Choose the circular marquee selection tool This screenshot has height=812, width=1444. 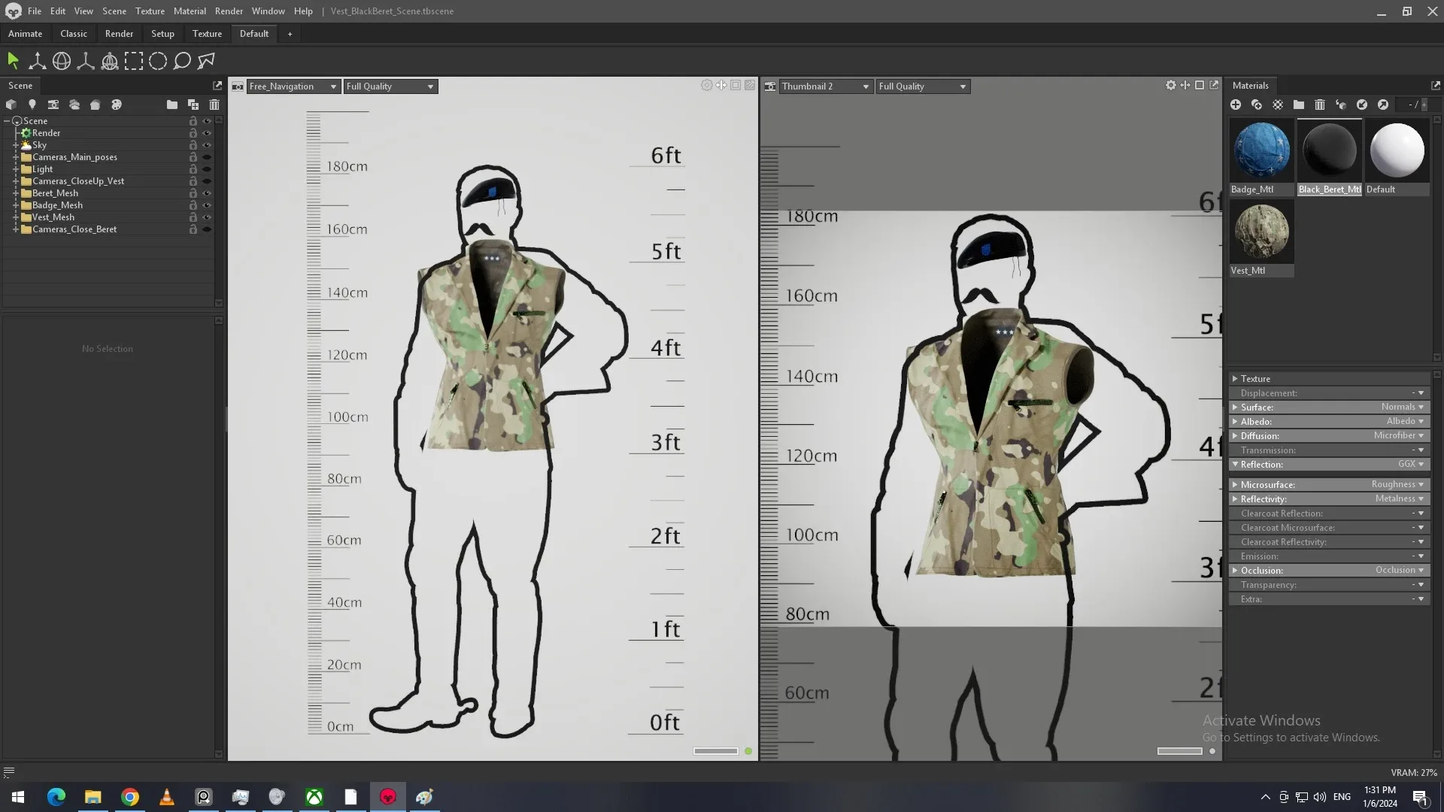(158, 61)
